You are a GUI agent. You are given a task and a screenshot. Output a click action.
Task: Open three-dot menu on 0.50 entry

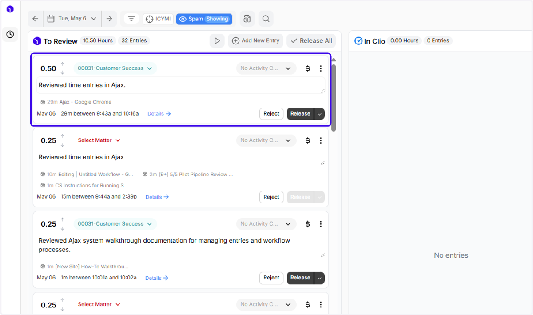point(321,68)
